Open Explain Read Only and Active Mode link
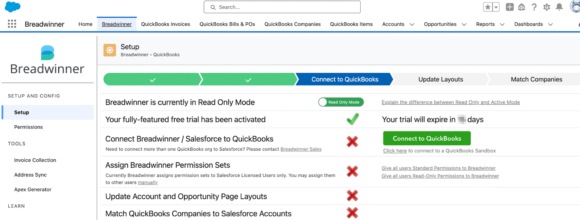The image size is (580, 220). 451,102
